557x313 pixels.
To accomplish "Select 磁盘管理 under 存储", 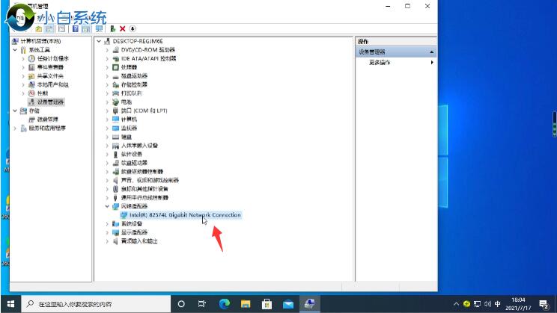I will coord(48,119).
